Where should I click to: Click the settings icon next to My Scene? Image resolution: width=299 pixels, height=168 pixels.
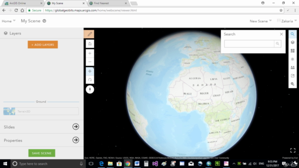[x=44, y=21]
